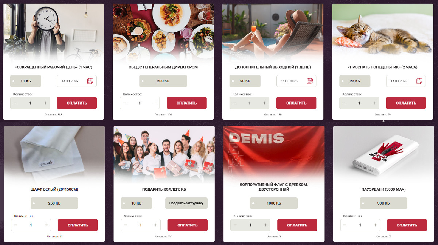Decrease quantity for shortened workday card

coord(15,103)
